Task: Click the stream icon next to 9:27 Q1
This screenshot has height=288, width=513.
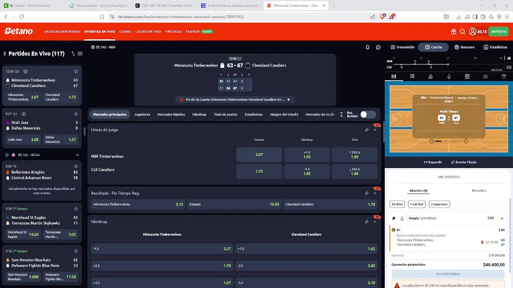Action: (x=24, y=114)
